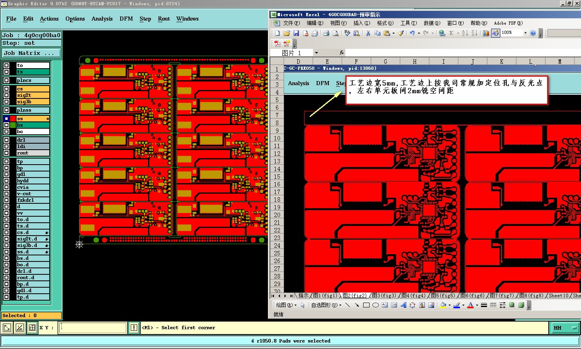Click the Paste icon in Excel toolbar
581x349 pixels.
point(387,33)
